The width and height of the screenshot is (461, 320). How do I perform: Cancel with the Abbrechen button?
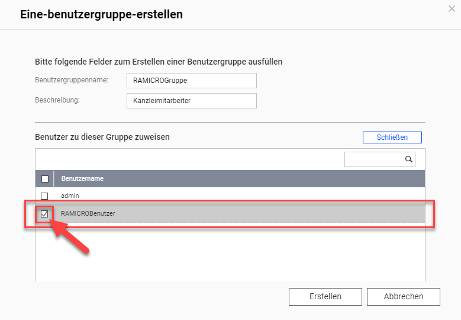pos(404,296)
